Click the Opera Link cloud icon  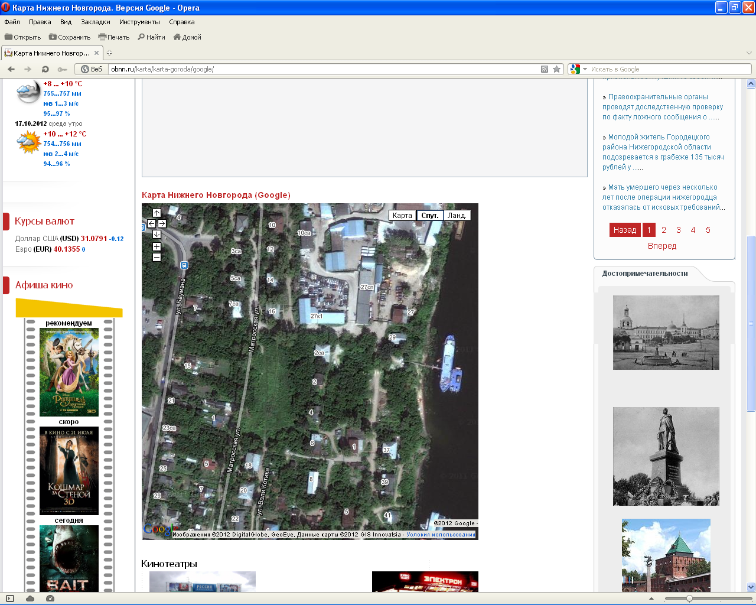(30, 599)
